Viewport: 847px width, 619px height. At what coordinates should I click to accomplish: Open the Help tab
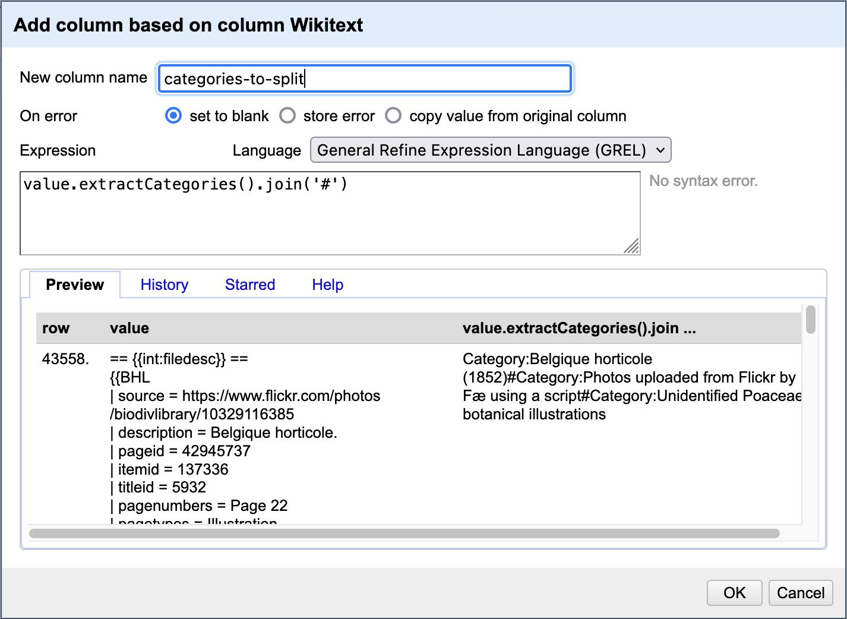click(x=328, y=285)
